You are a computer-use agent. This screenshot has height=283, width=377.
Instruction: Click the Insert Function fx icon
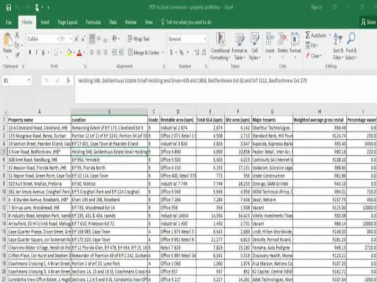tap(68, 80)
